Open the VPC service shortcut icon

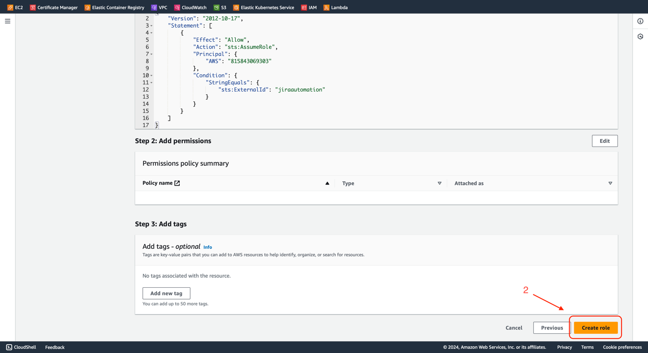tap(154, 8)
